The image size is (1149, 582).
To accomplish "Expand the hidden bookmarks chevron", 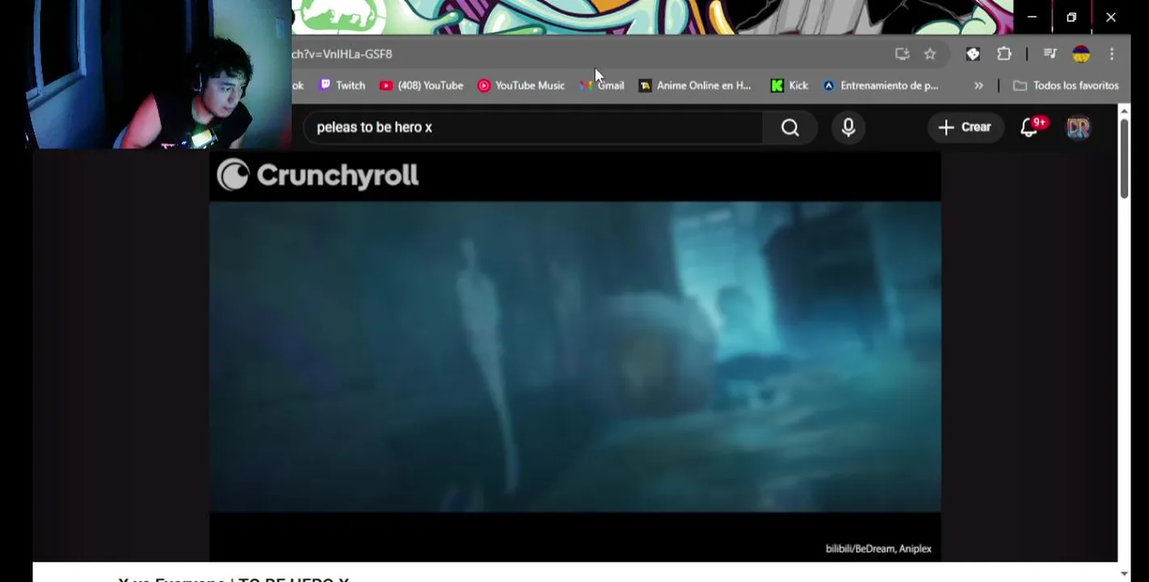I will click(x=979, y=85).
